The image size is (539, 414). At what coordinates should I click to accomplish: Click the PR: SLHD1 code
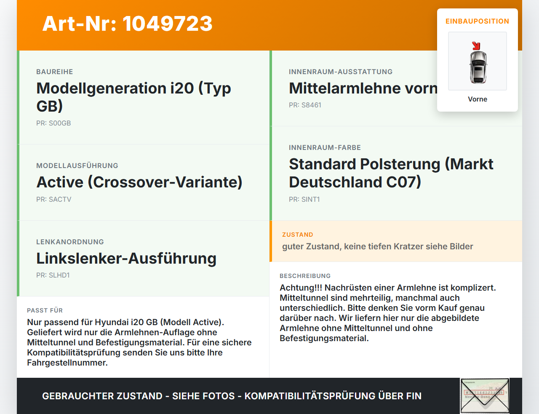(53, 275)
